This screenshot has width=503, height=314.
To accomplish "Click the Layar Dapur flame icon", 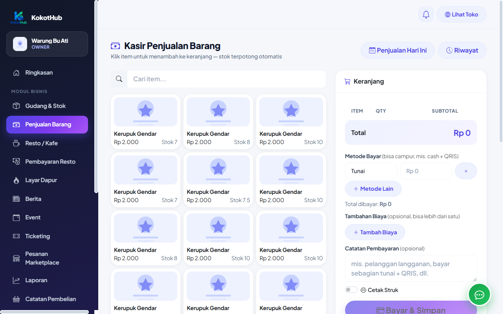I will point(17,180).
